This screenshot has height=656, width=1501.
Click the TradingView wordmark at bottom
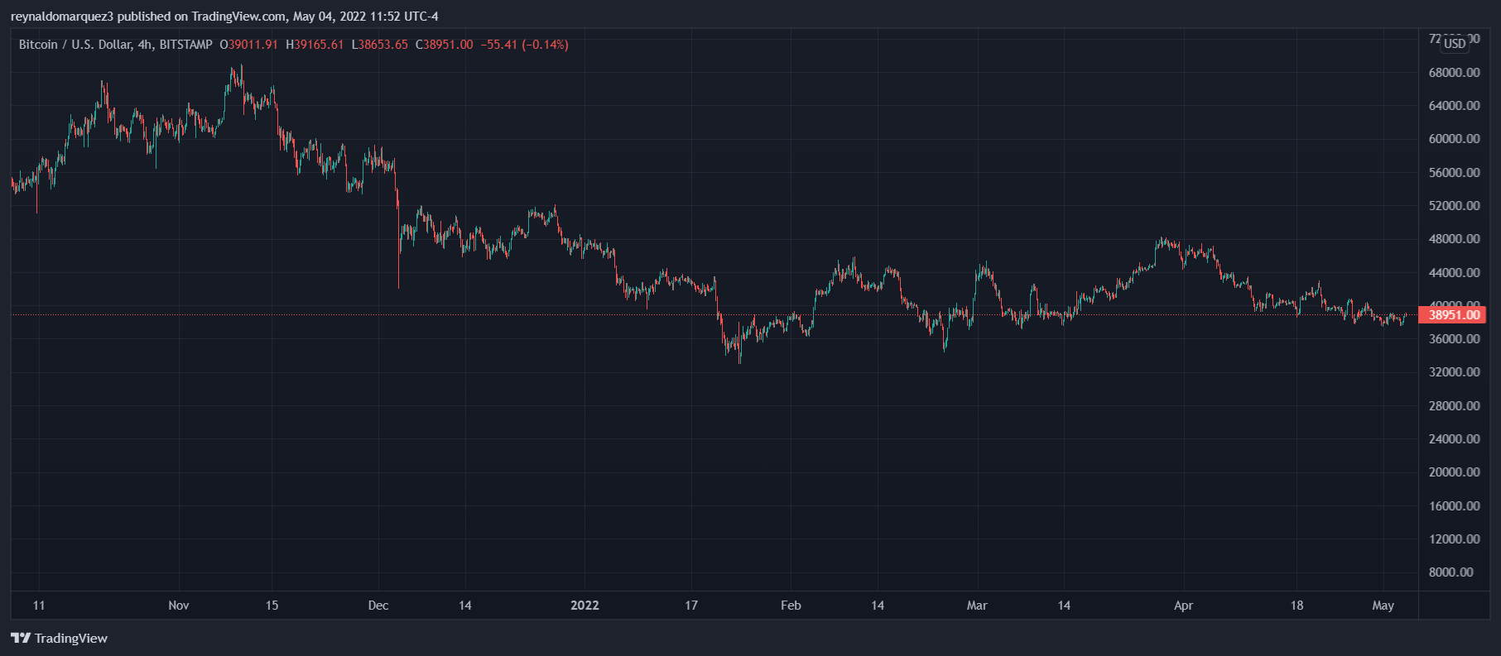pyautogui.click(x=71, y=638)
